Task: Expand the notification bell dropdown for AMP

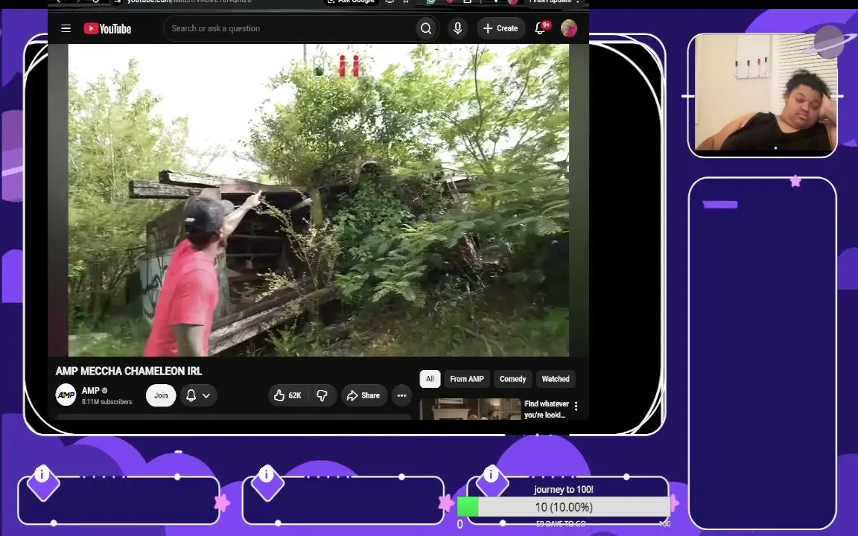Action: point(198,395)
